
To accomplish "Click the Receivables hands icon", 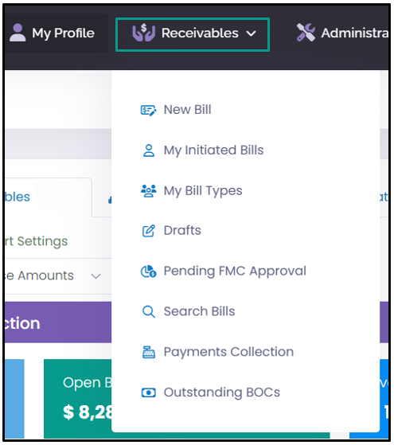I will click(143, 33).
